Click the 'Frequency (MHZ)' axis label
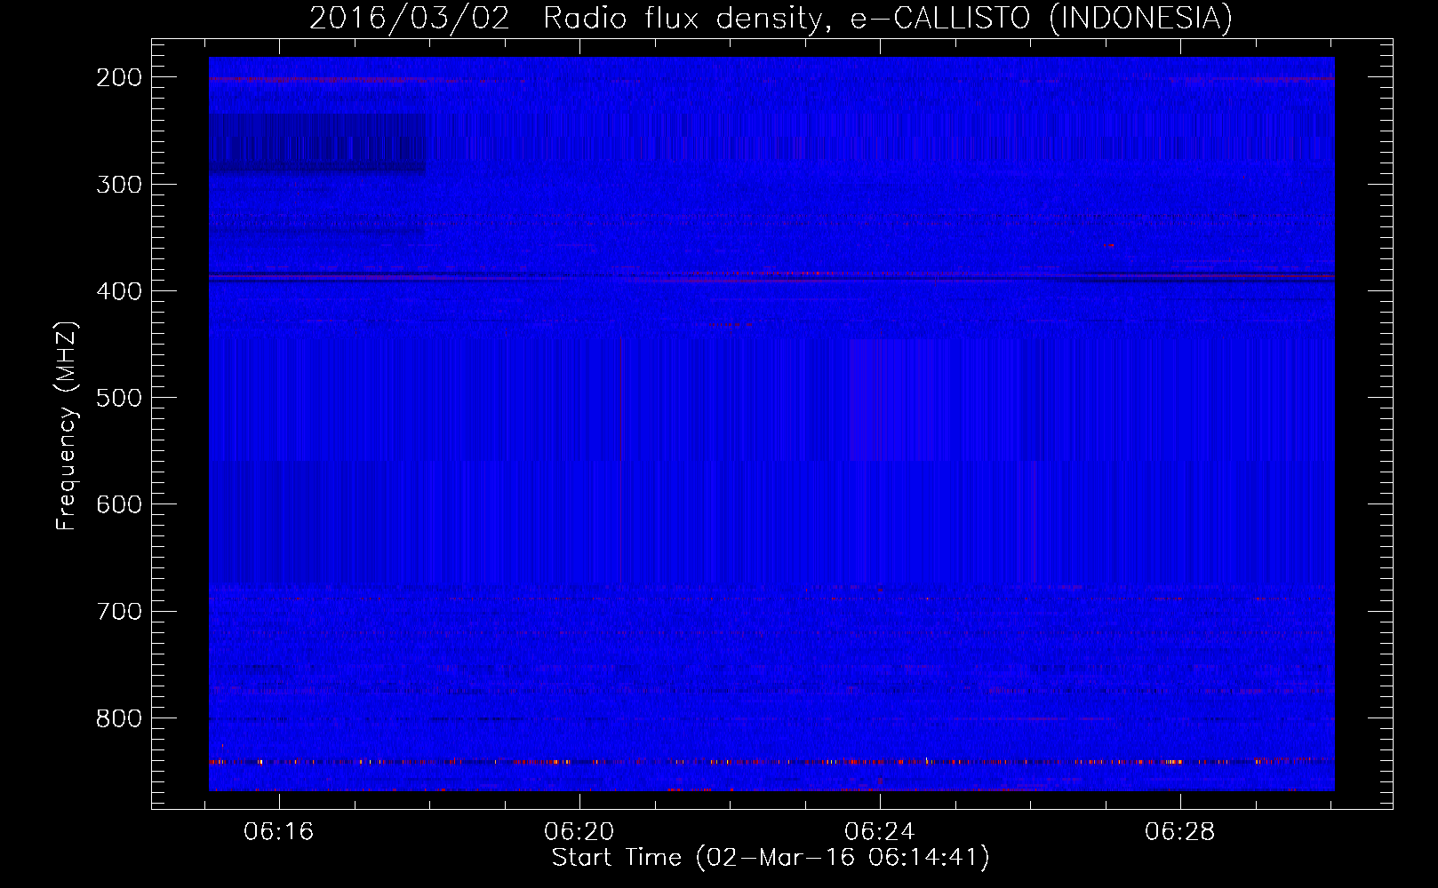 pyautogui.click(x=67, y=425)
